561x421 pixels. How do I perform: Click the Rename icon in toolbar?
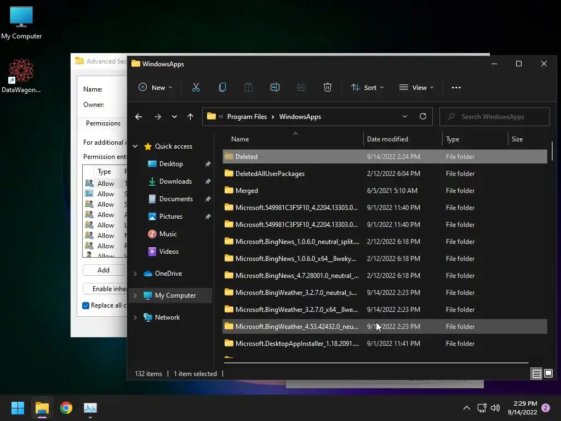pyautogui.click(x=275, y=87)
